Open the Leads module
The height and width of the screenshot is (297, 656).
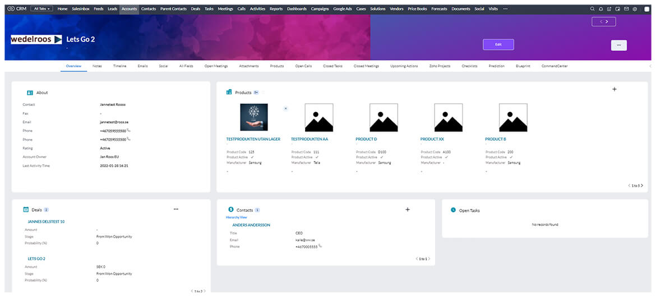click(112, 9)
